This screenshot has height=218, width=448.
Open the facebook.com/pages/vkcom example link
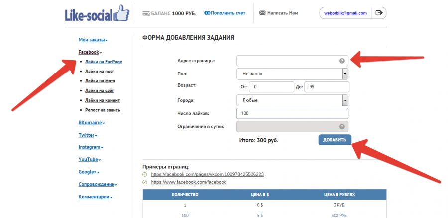click(208, 174)
